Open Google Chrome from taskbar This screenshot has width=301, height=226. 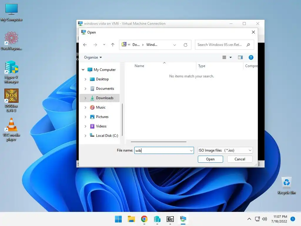144,219
